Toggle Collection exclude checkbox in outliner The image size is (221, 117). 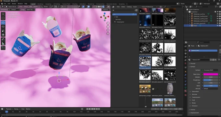[x=215, y=12]
